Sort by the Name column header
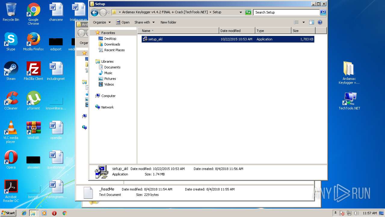 coord(178,31)
